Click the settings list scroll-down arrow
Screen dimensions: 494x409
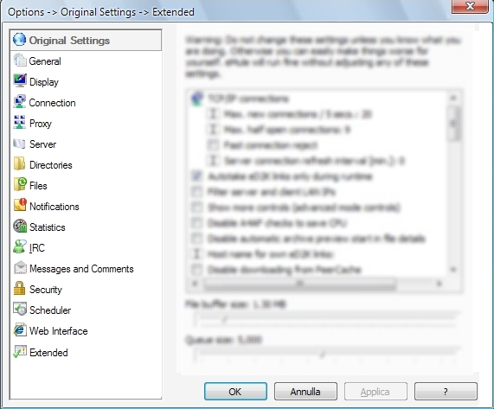(453, 270)
